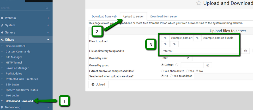Open Custom Commands module
Viewport: 253px width, 110px height.
[18, 52]
